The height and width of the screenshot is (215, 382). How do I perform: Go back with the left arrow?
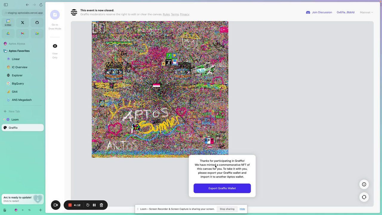(x=27, y=5)
